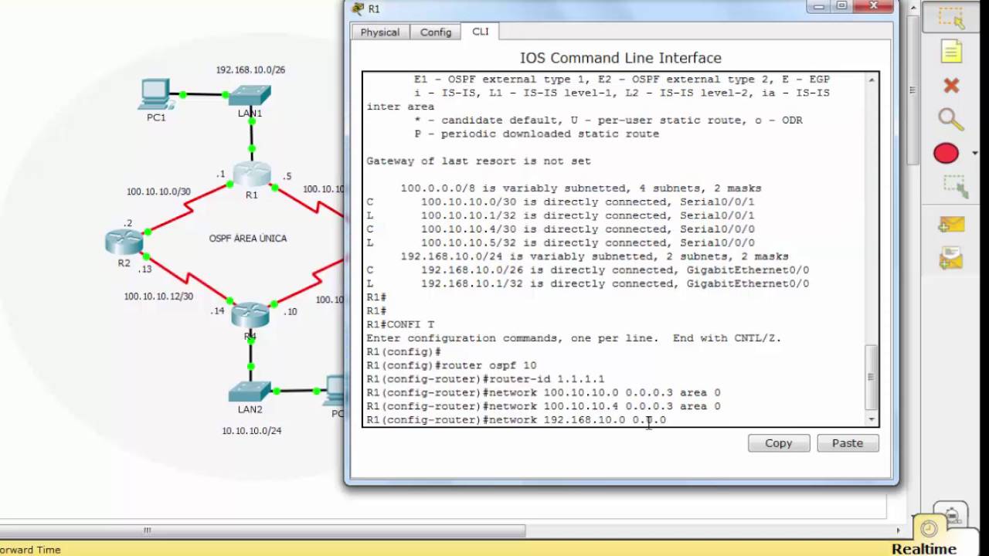Choose the Resize Shape tool
This screenshot has height=556, width=989.
(x=955, y=187)
